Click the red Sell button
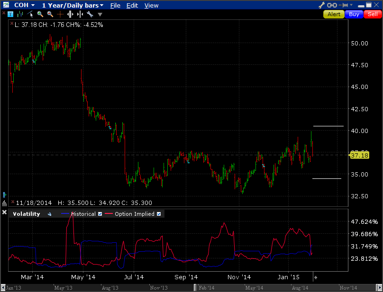Screen dimensions: 383x292 tap(373, 14)
